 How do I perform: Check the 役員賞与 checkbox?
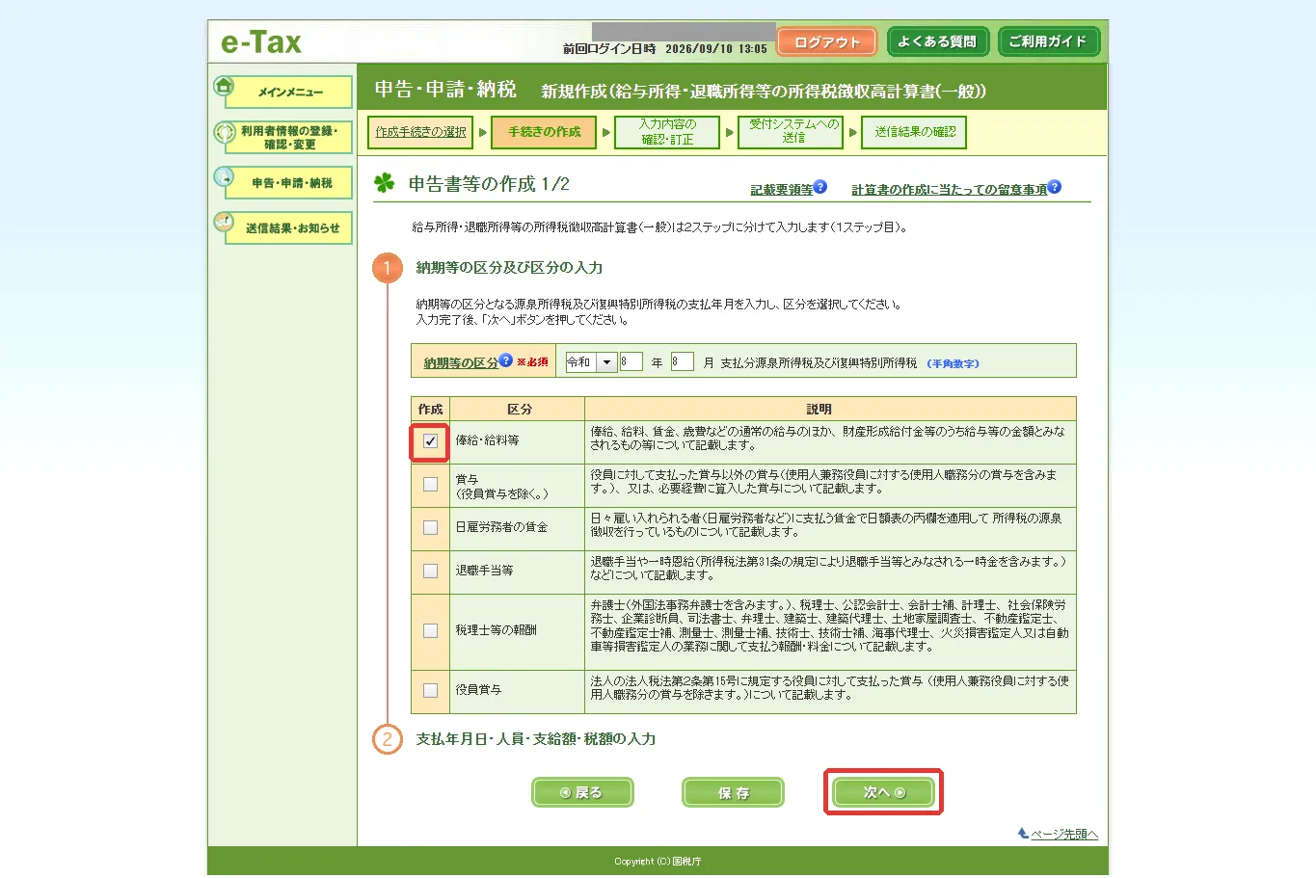tap(430, 691)
